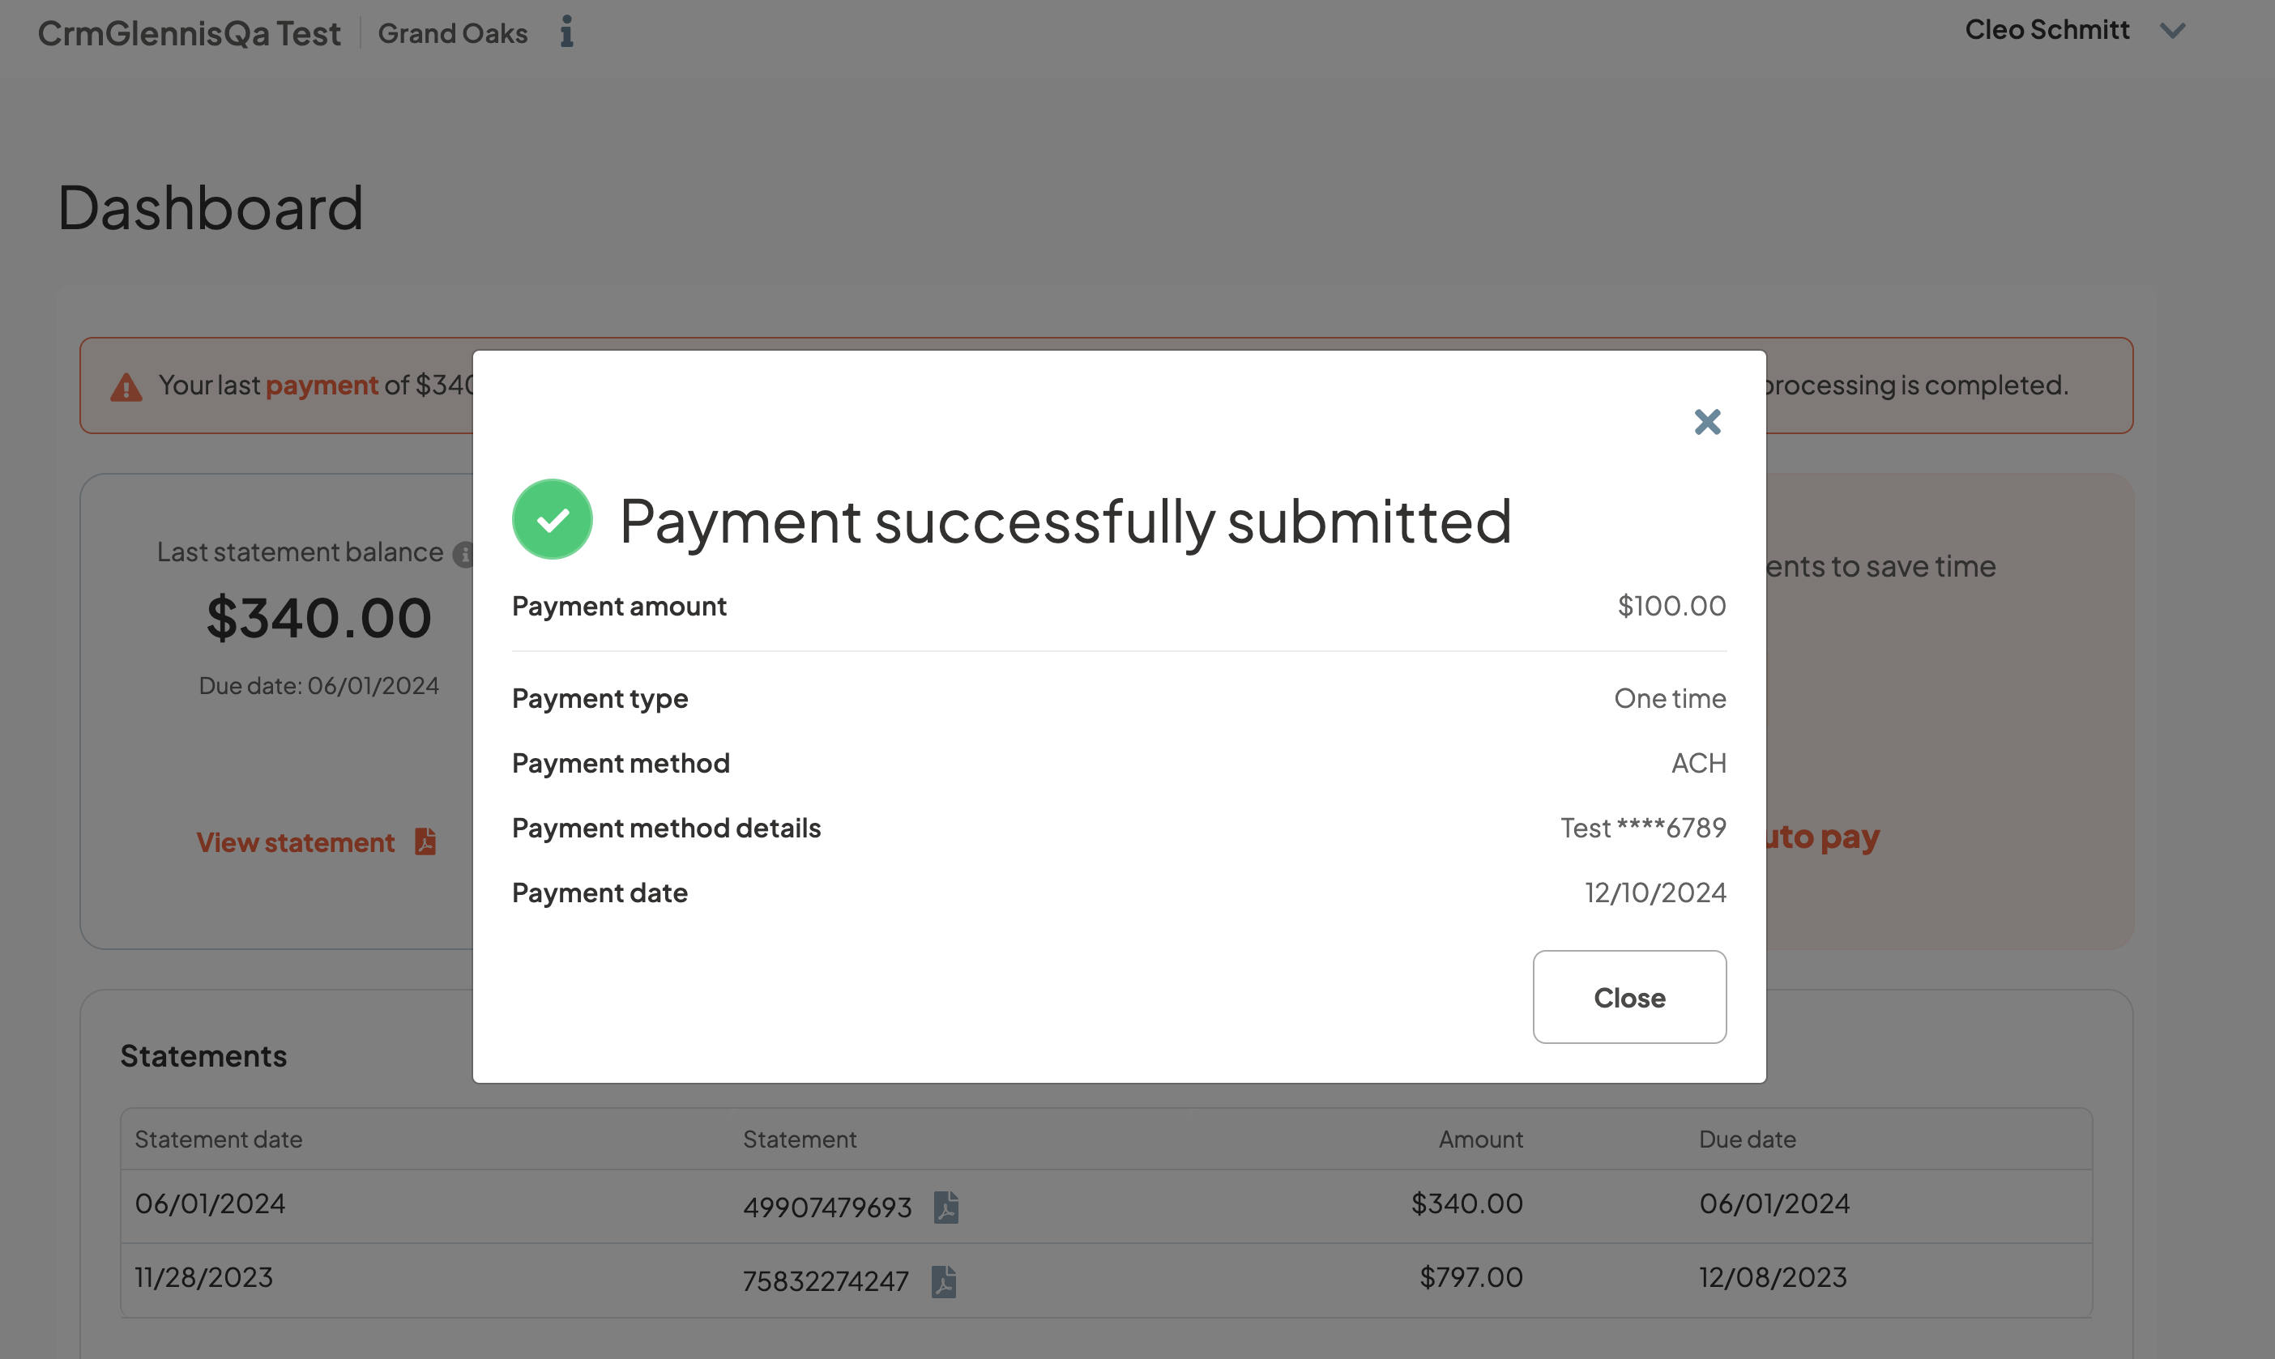Viewport: 2275px width, 1359px height.
Task: Click the info icon beside Last statement balance
Action: tap(463, 554)
